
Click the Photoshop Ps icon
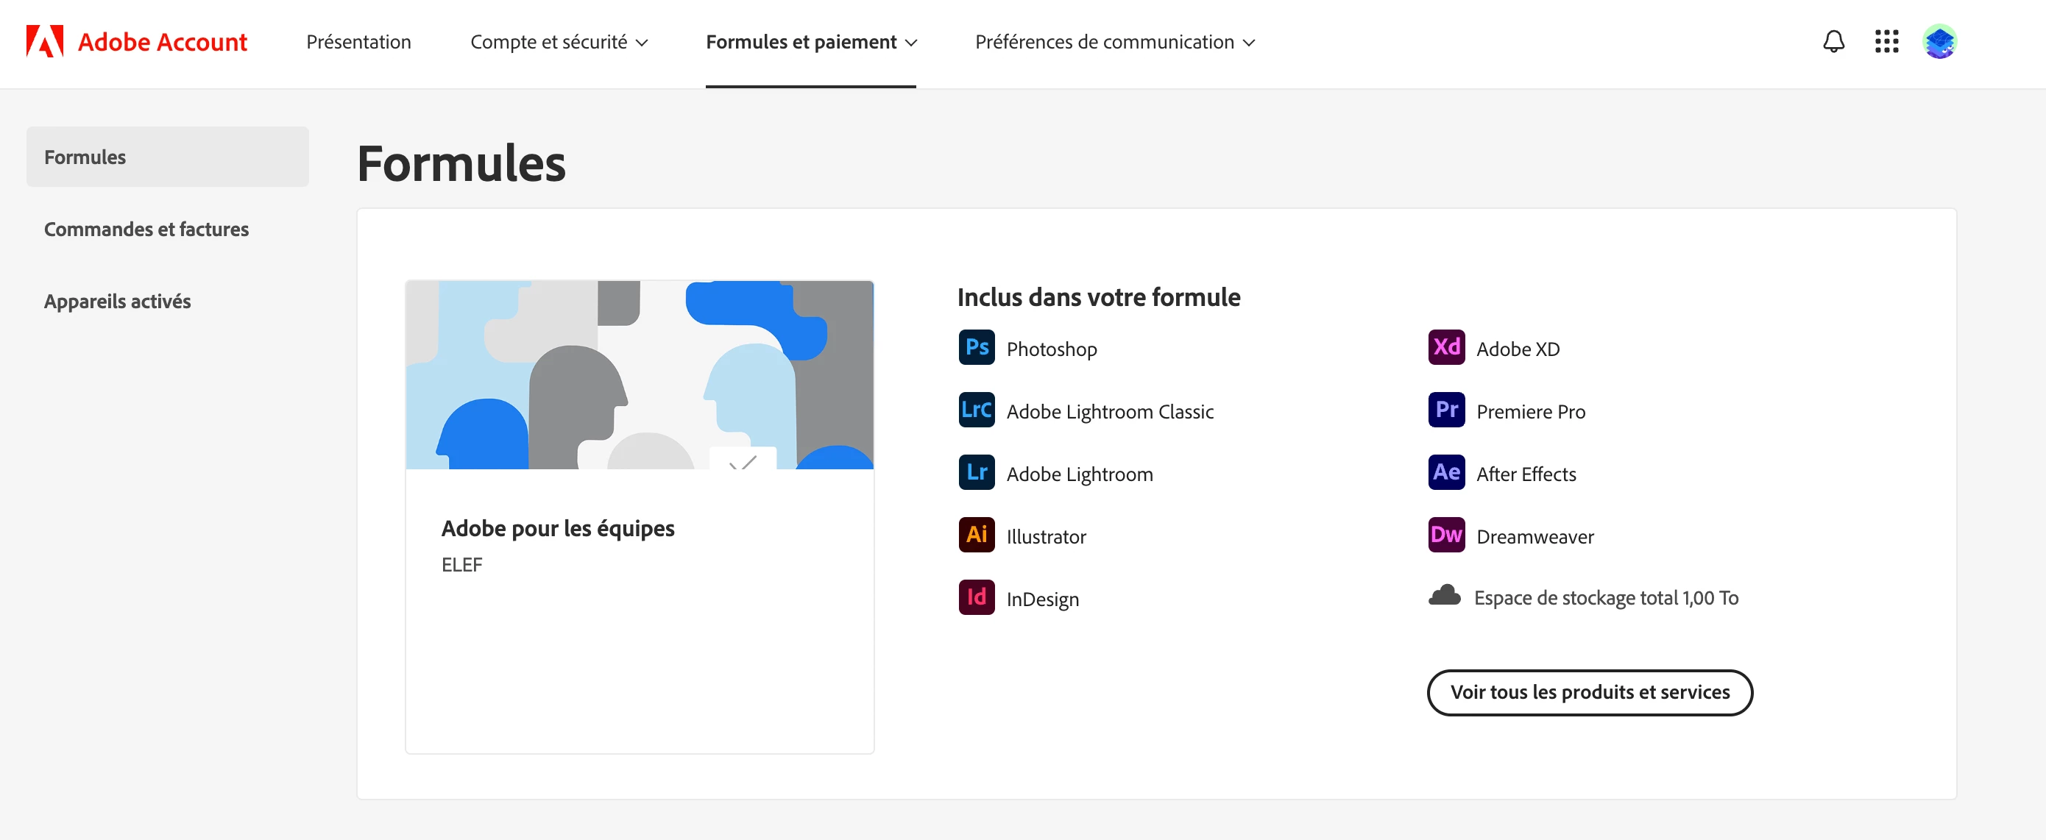pyautogui.click(x=976, y=347)
